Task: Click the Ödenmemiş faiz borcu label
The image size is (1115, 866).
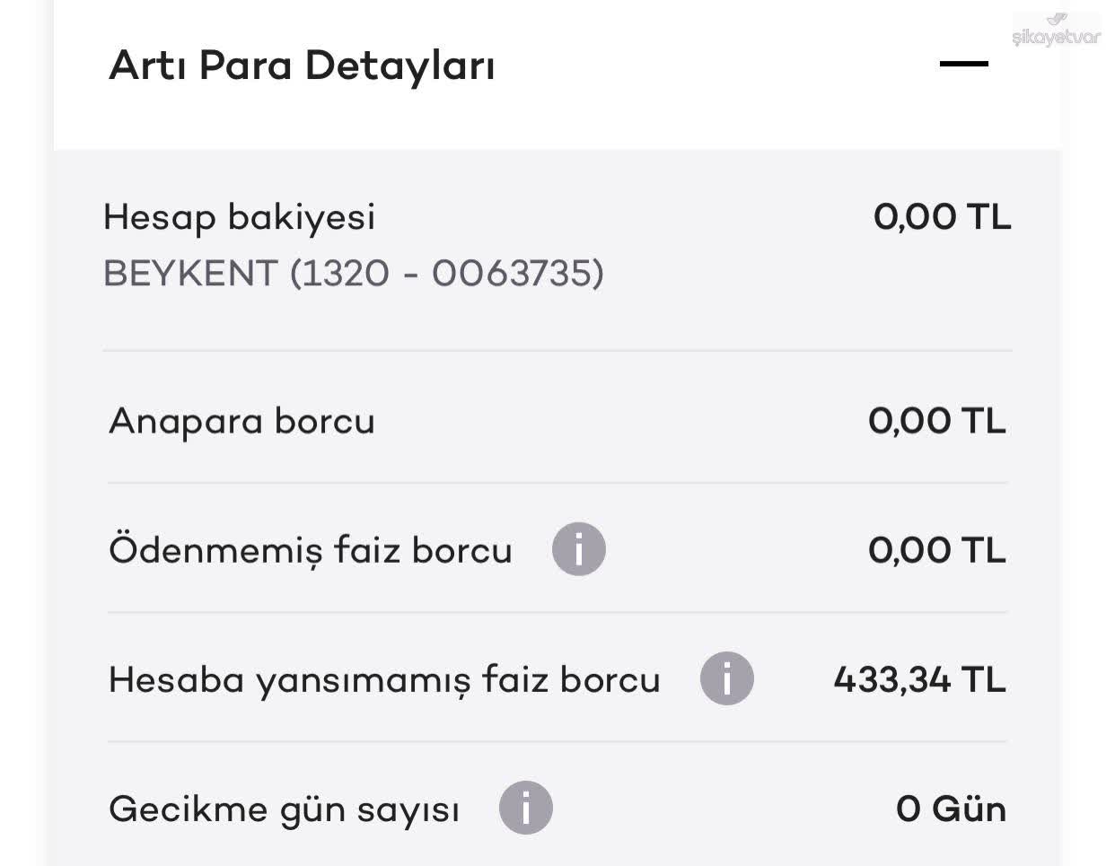Action: pyautogui.click(x=310, y=550)
